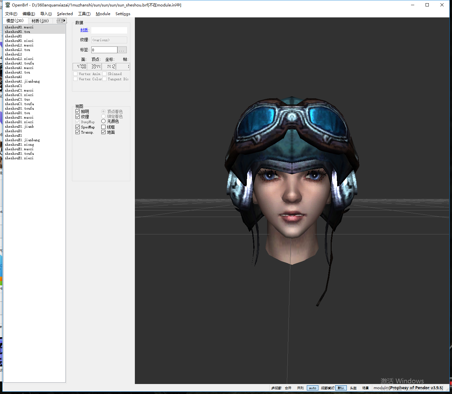Select sheshouC1.tuo in the mesh list
This screenshot has height=394, width=452.
coord(34,99)
